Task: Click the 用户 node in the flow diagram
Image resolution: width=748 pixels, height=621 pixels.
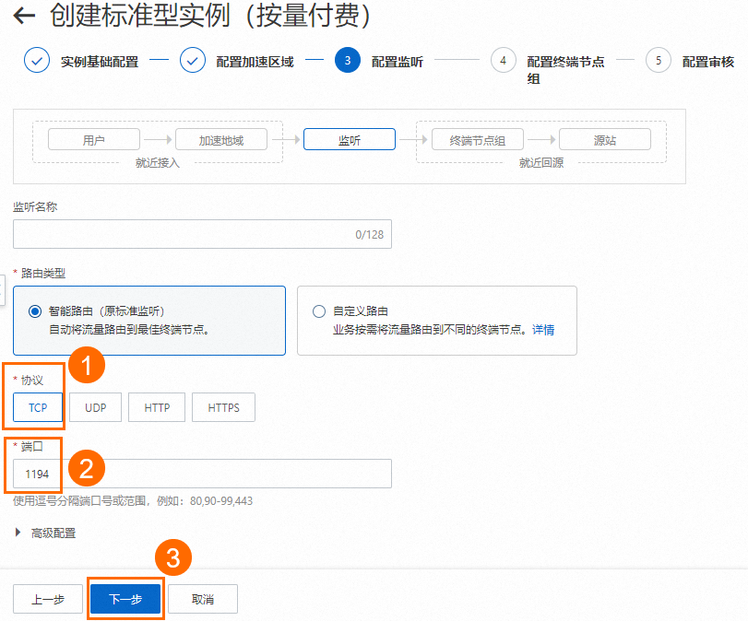Action: (x=93, y=139)
